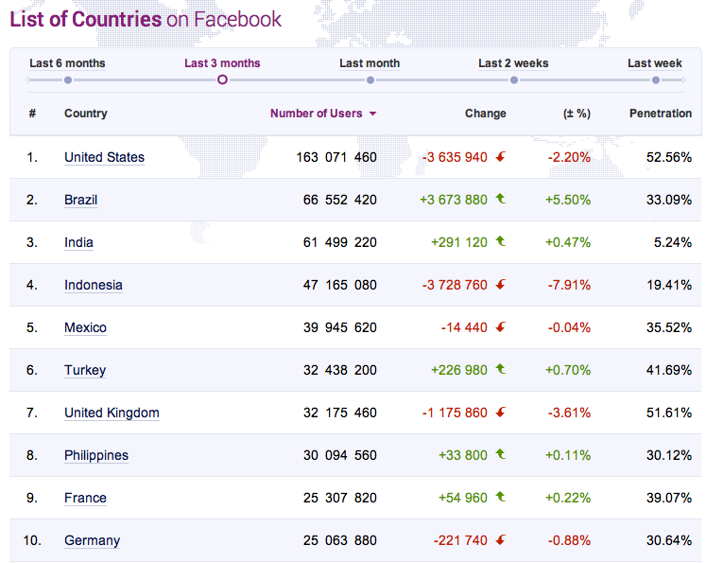Screen dimensions: 706x563
Task: Select the Last month timeline dot
Action: (x=370, y=80)
